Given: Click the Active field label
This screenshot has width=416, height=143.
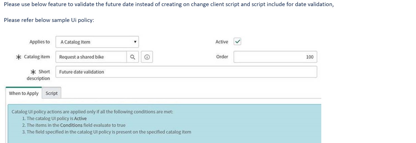Looking at the screenshot, I should 222,42.
